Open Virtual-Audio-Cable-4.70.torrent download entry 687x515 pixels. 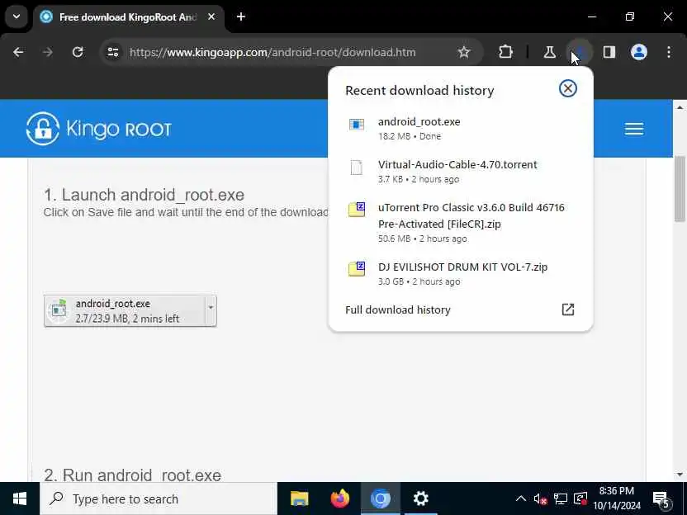coord(461,171)
